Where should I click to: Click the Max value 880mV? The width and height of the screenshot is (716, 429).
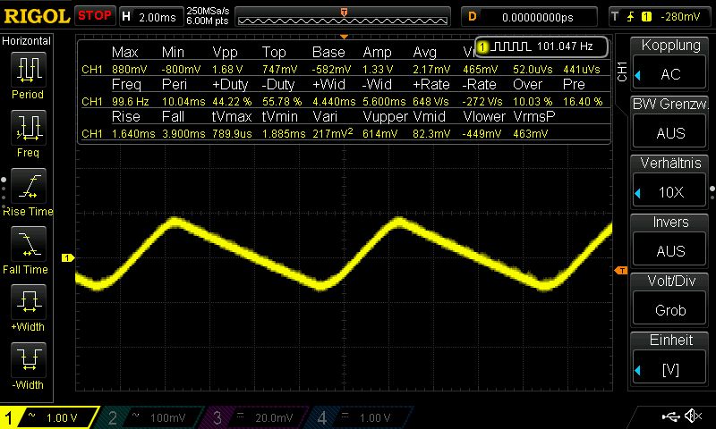130,70
